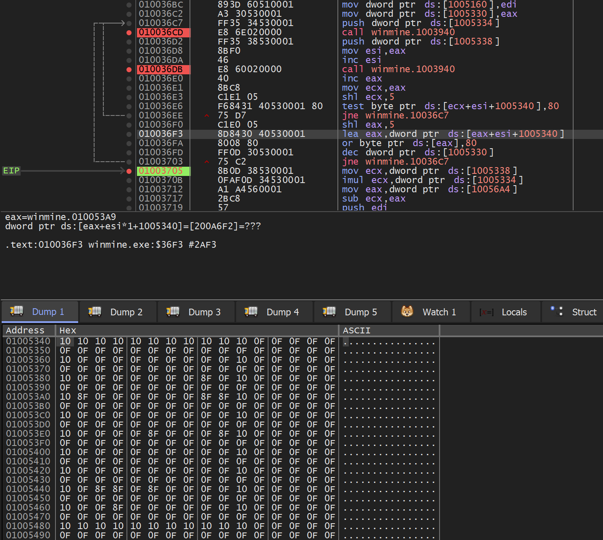This screenshot has height=540, width=603.
Task: Click the EIP register label
Action: [11, 171]
